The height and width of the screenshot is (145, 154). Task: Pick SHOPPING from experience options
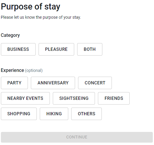pos(19,114)
